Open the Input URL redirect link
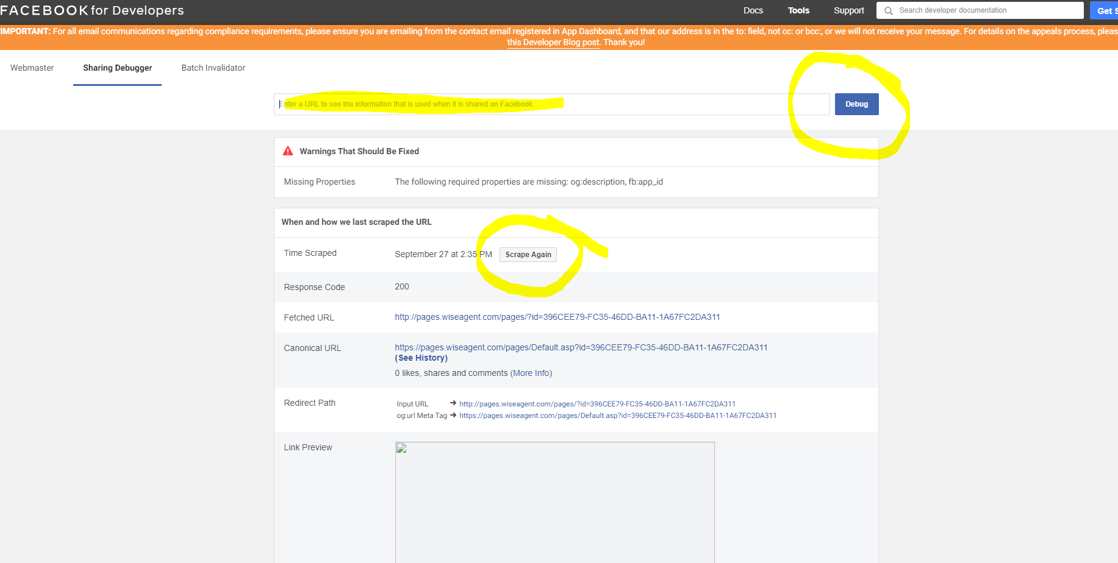This screenshot has height=563, width=1118. (x=597, y=404)
